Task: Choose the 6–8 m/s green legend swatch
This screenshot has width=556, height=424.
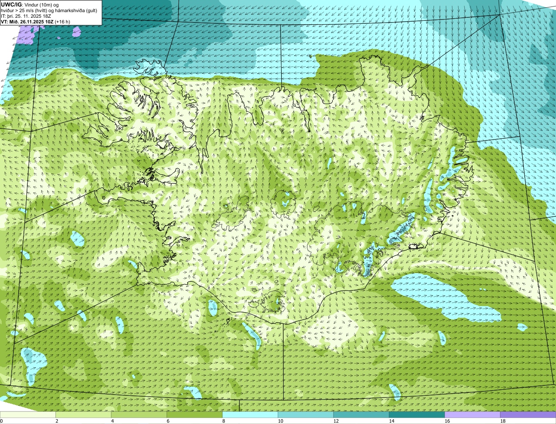Action: [195, 415]
